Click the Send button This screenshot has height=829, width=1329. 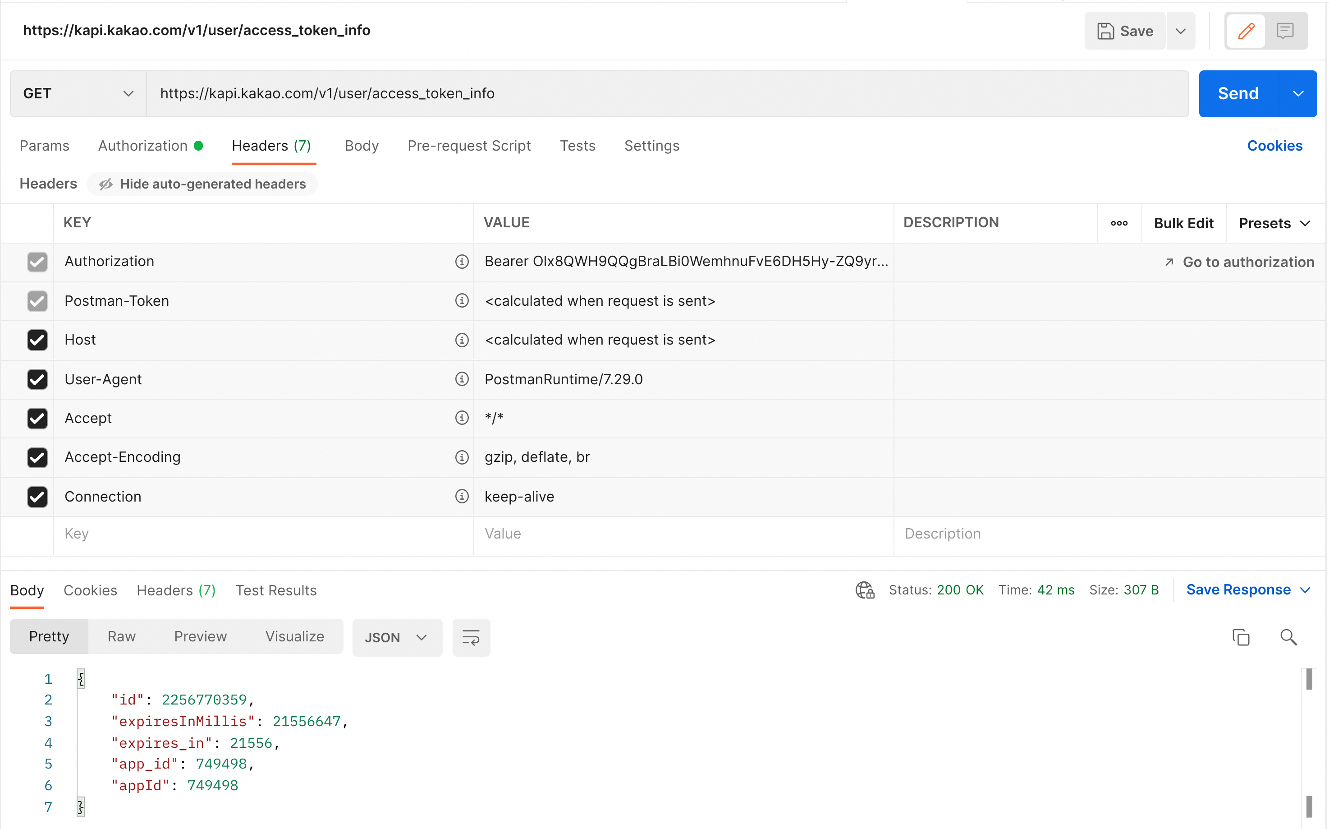(1238, 94)
